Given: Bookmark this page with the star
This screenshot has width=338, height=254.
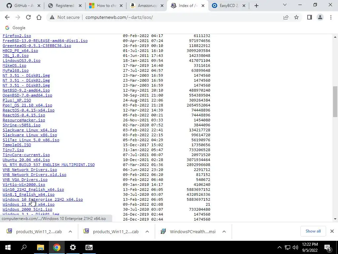Looking at the screenshot, I should point(296,17).
